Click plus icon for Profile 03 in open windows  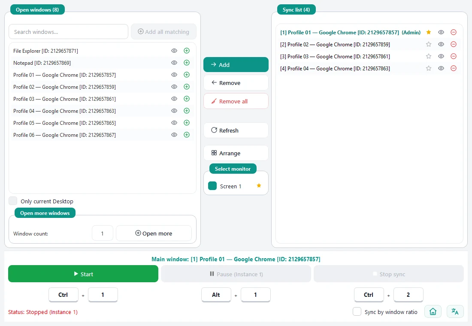(x=187, y=99)
